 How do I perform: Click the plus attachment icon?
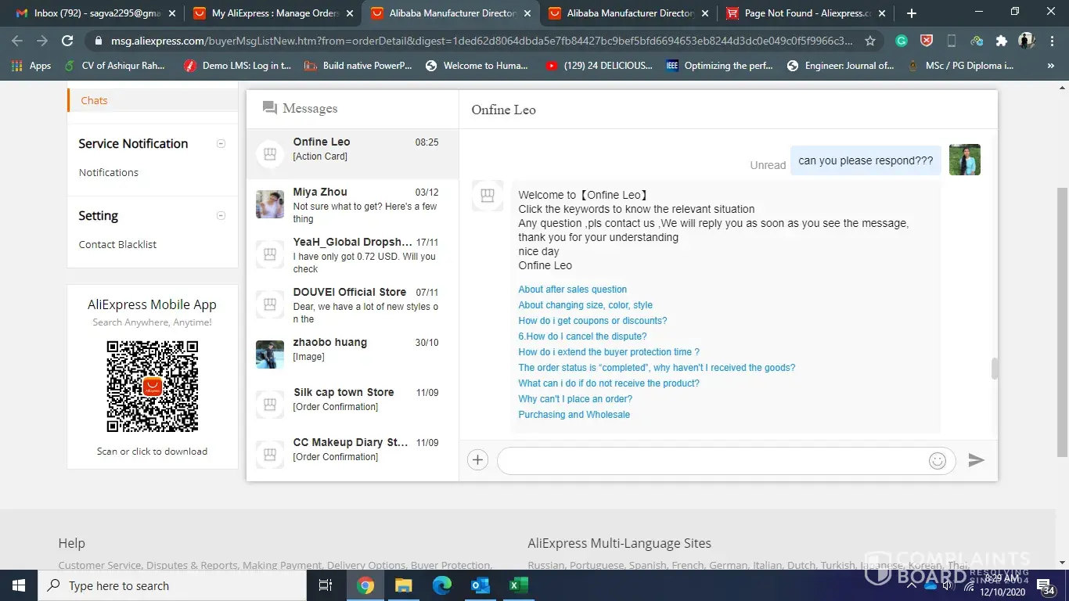(477, 460)
